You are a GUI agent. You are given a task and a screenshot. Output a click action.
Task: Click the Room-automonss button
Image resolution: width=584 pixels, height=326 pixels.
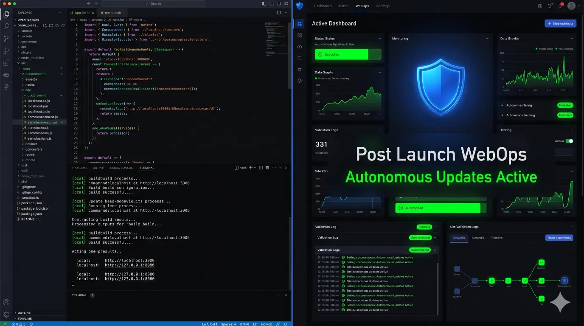[x=559, y=238]
